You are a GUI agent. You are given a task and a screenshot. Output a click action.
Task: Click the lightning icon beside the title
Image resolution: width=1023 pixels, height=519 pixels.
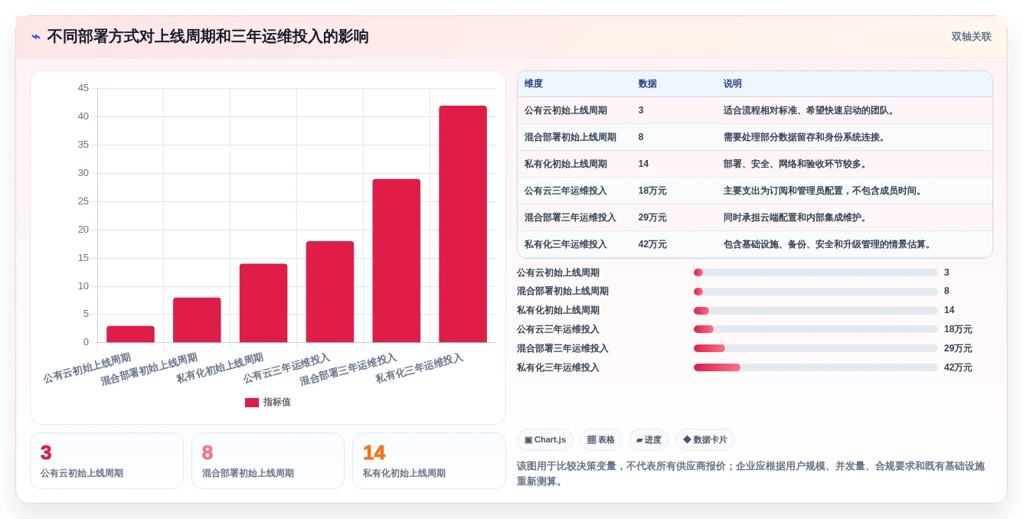coord(36,37)
